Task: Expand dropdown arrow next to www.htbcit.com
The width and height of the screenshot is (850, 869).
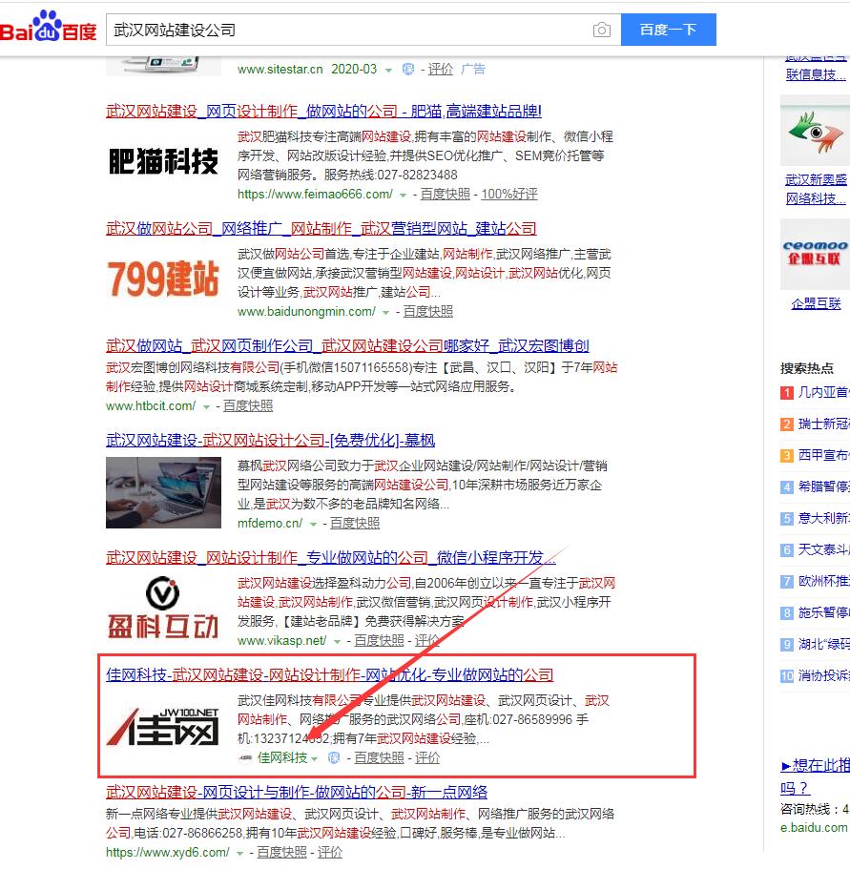Action: click(207, 406)
